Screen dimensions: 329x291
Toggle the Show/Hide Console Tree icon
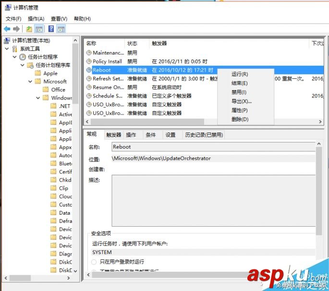pyautogui.click(x=39, y=29)
